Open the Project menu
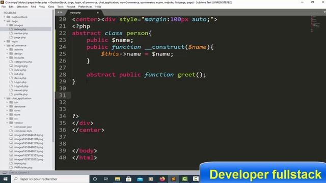Image resolution: width=326 pixels, height=183 pixels. click(x=71, y=7)
